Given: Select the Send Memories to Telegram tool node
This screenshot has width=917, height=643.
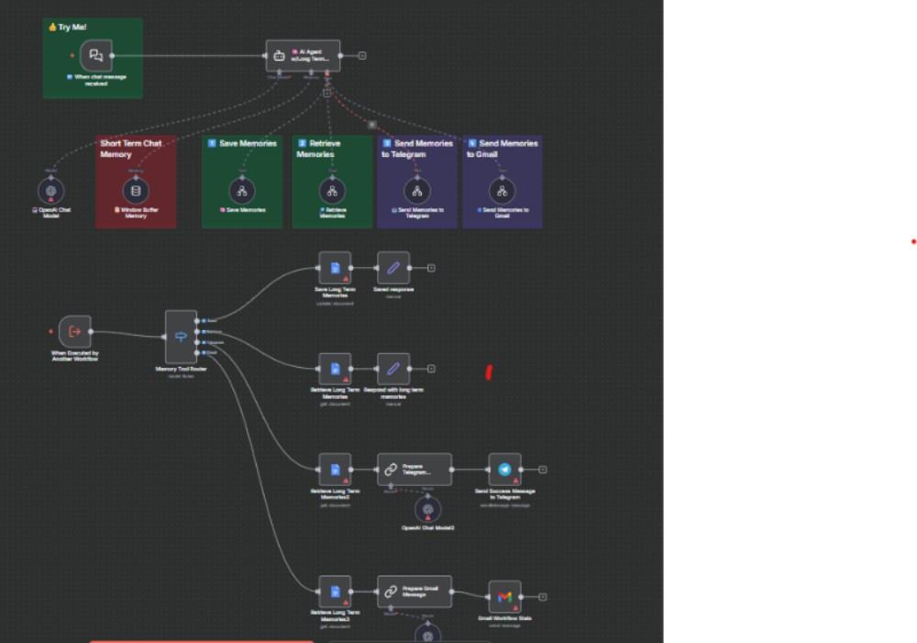Looking at the screenshot, I should tap(417, 191).
